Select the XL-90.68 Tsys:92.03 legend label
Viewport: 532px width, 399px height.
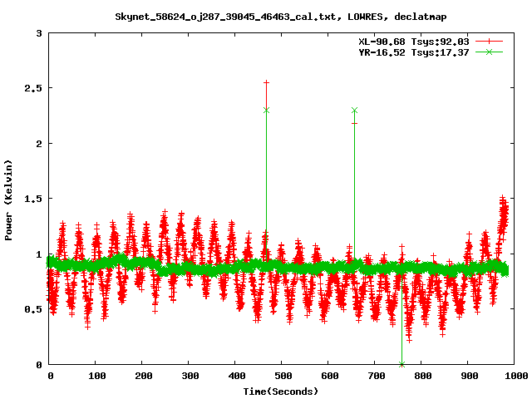(414, 42)
